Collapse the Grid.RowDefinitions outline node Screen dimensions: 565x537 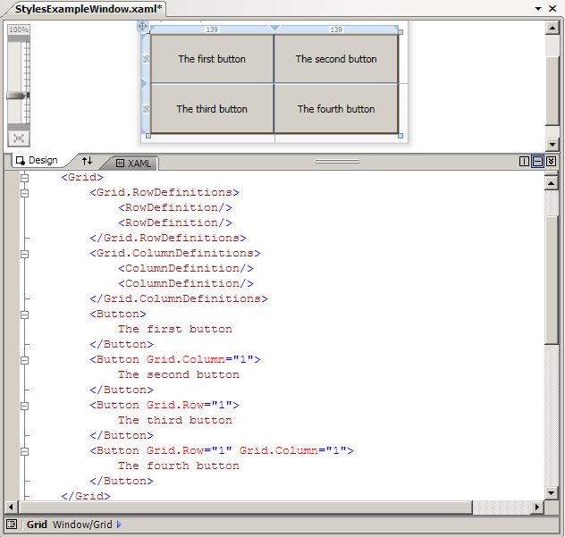coord(24,193)
